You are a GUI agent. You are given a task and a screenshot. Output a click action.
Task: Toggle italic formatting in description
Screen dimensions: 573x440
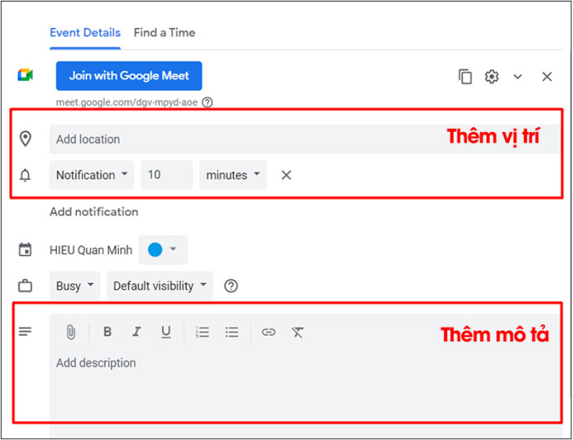point(137,332)
